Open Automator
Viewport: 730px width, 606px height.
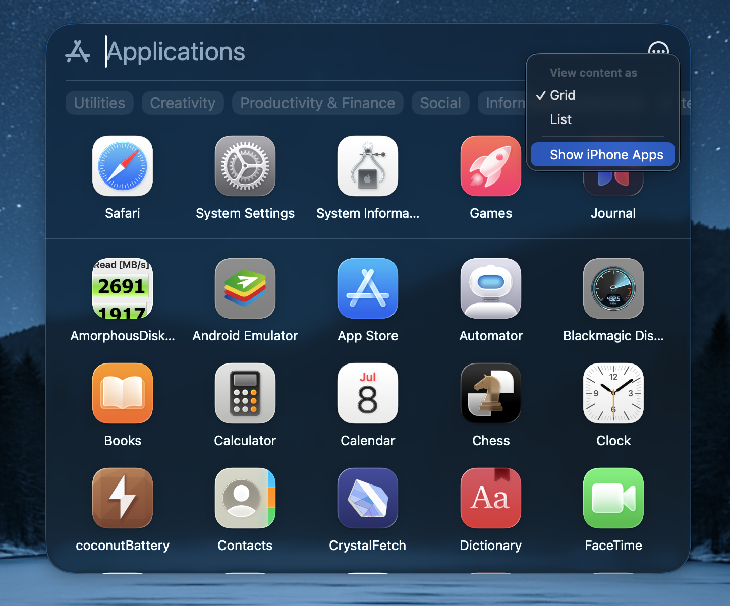tap(490, 288)
